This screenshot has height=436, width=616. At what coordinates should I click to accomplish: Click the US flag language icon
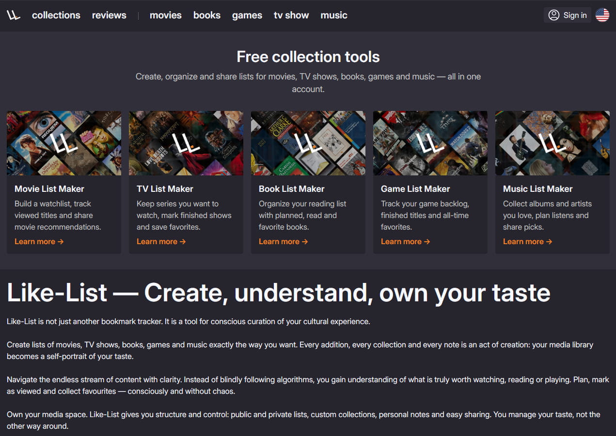tap(602, 15)
